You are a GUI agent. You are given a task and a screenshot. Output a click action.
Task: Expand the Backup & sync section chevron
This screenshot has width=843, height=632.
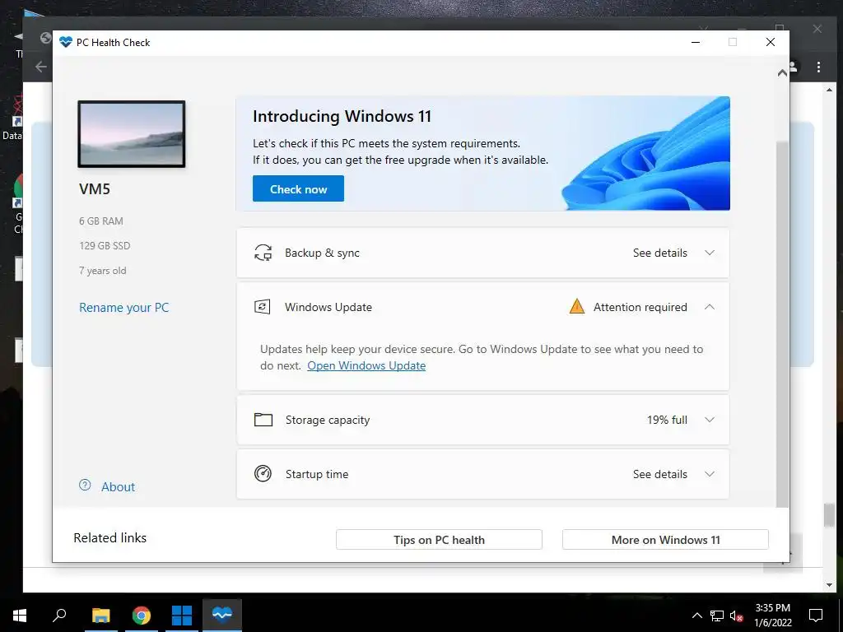[x=709, y=253]
